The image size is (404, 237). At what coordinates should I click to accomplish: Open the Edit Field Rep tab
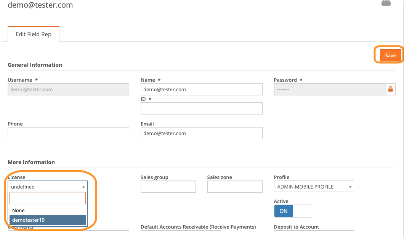[34, 34]
